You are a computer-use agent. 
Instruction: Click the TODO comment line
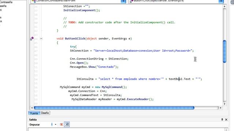119,23
